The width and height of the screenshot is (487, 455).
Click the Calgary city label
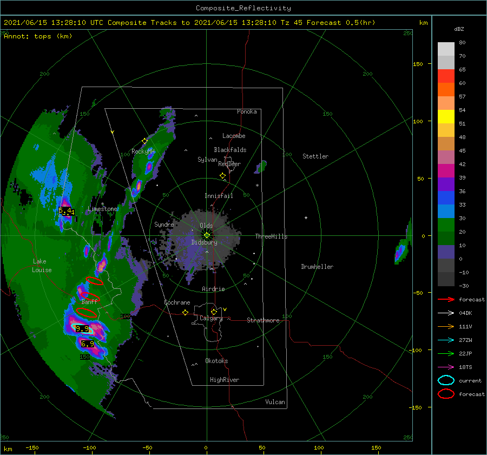211,318
